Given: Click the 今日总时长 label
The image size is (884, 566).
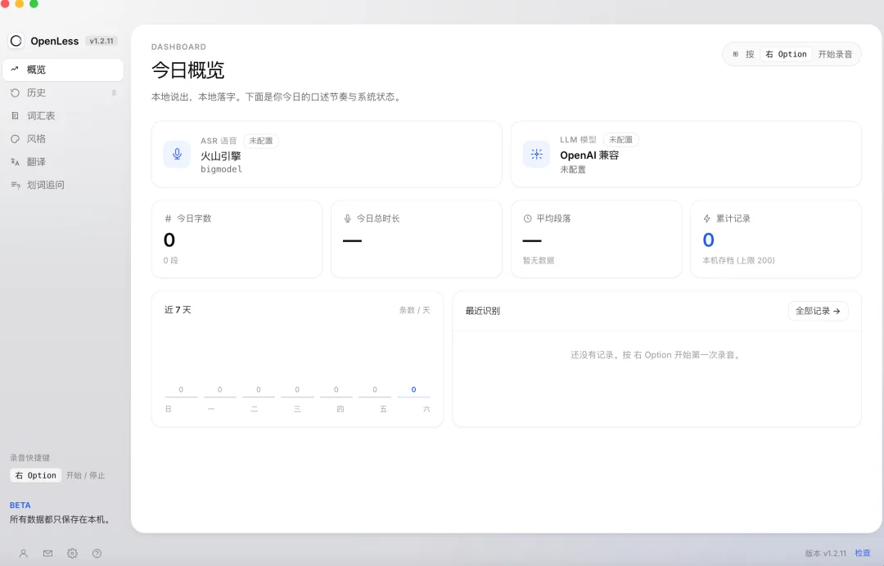Looking at the screenshot, I should tap(378, 218).
